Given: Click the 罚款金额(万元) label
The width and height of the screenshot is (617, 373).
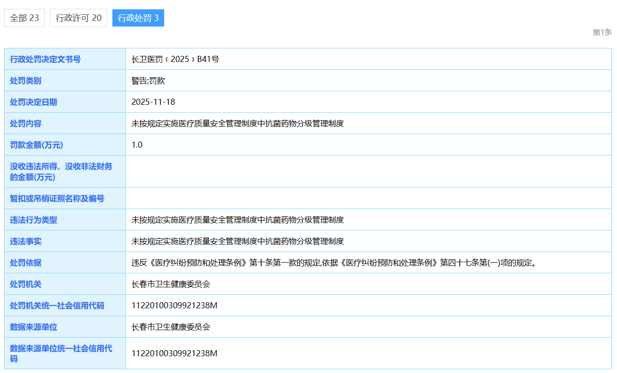Looking at the screenshot, I should (x=36, y=145).
